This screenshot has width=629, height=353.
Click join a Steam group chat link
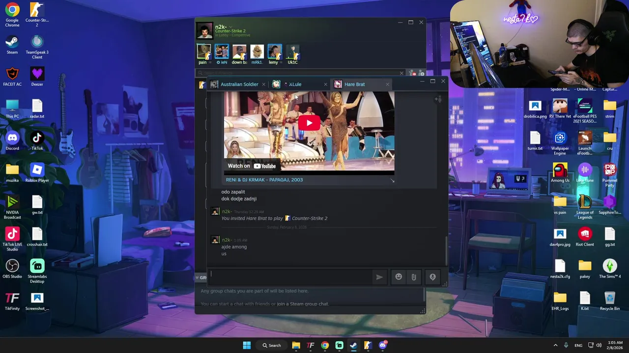(303, 304)
